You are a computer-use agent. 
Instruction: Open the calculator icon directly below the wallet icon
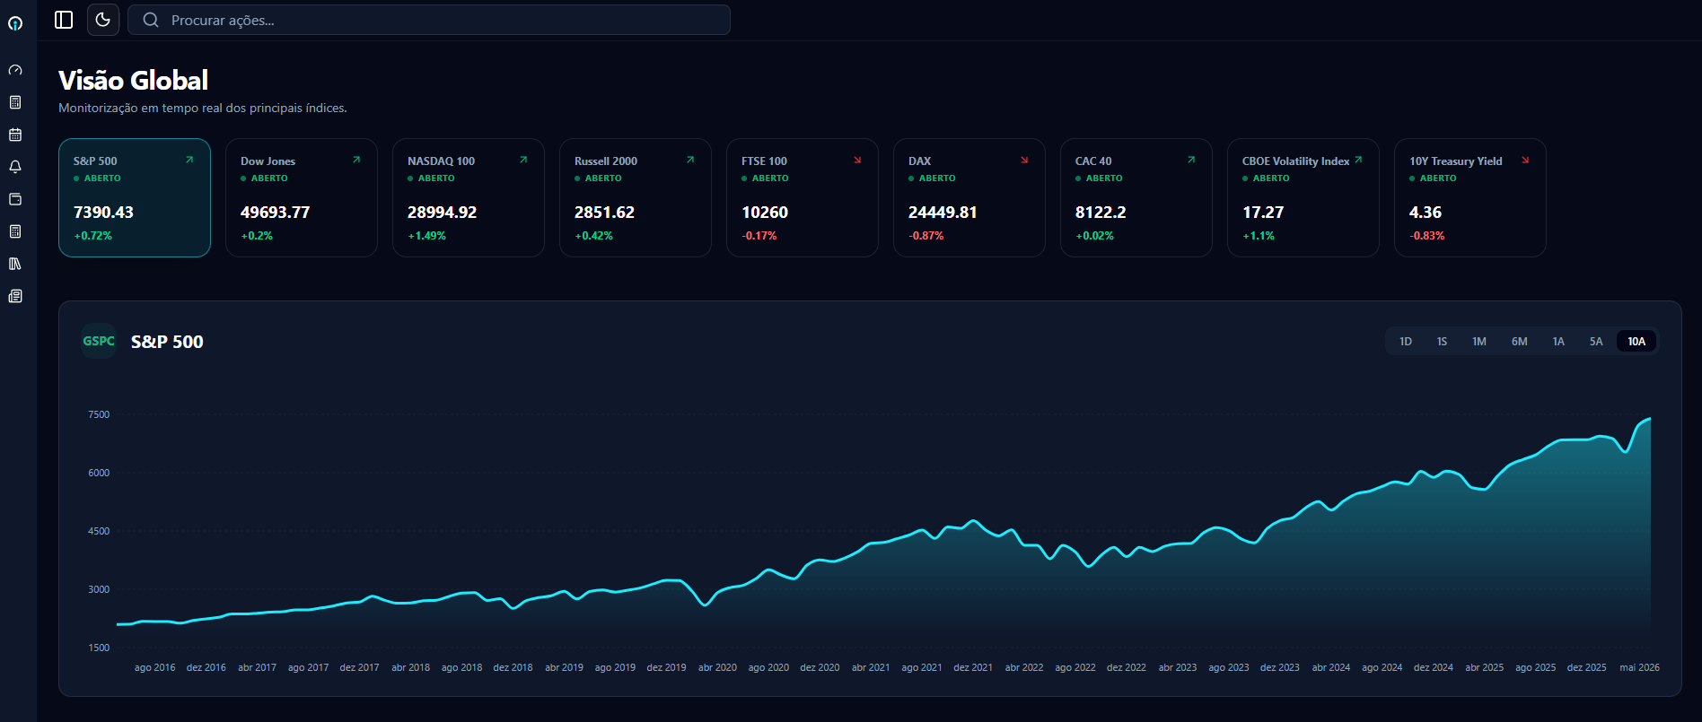(x=15, y=231)
